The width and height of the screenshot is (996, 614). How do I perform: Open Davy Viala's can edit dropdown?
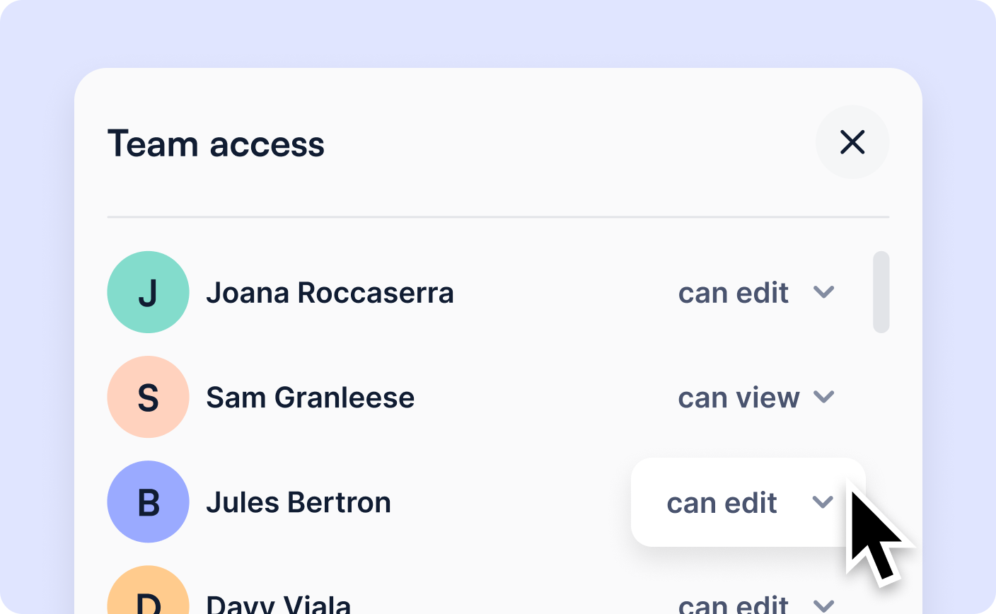coord(756,603)
